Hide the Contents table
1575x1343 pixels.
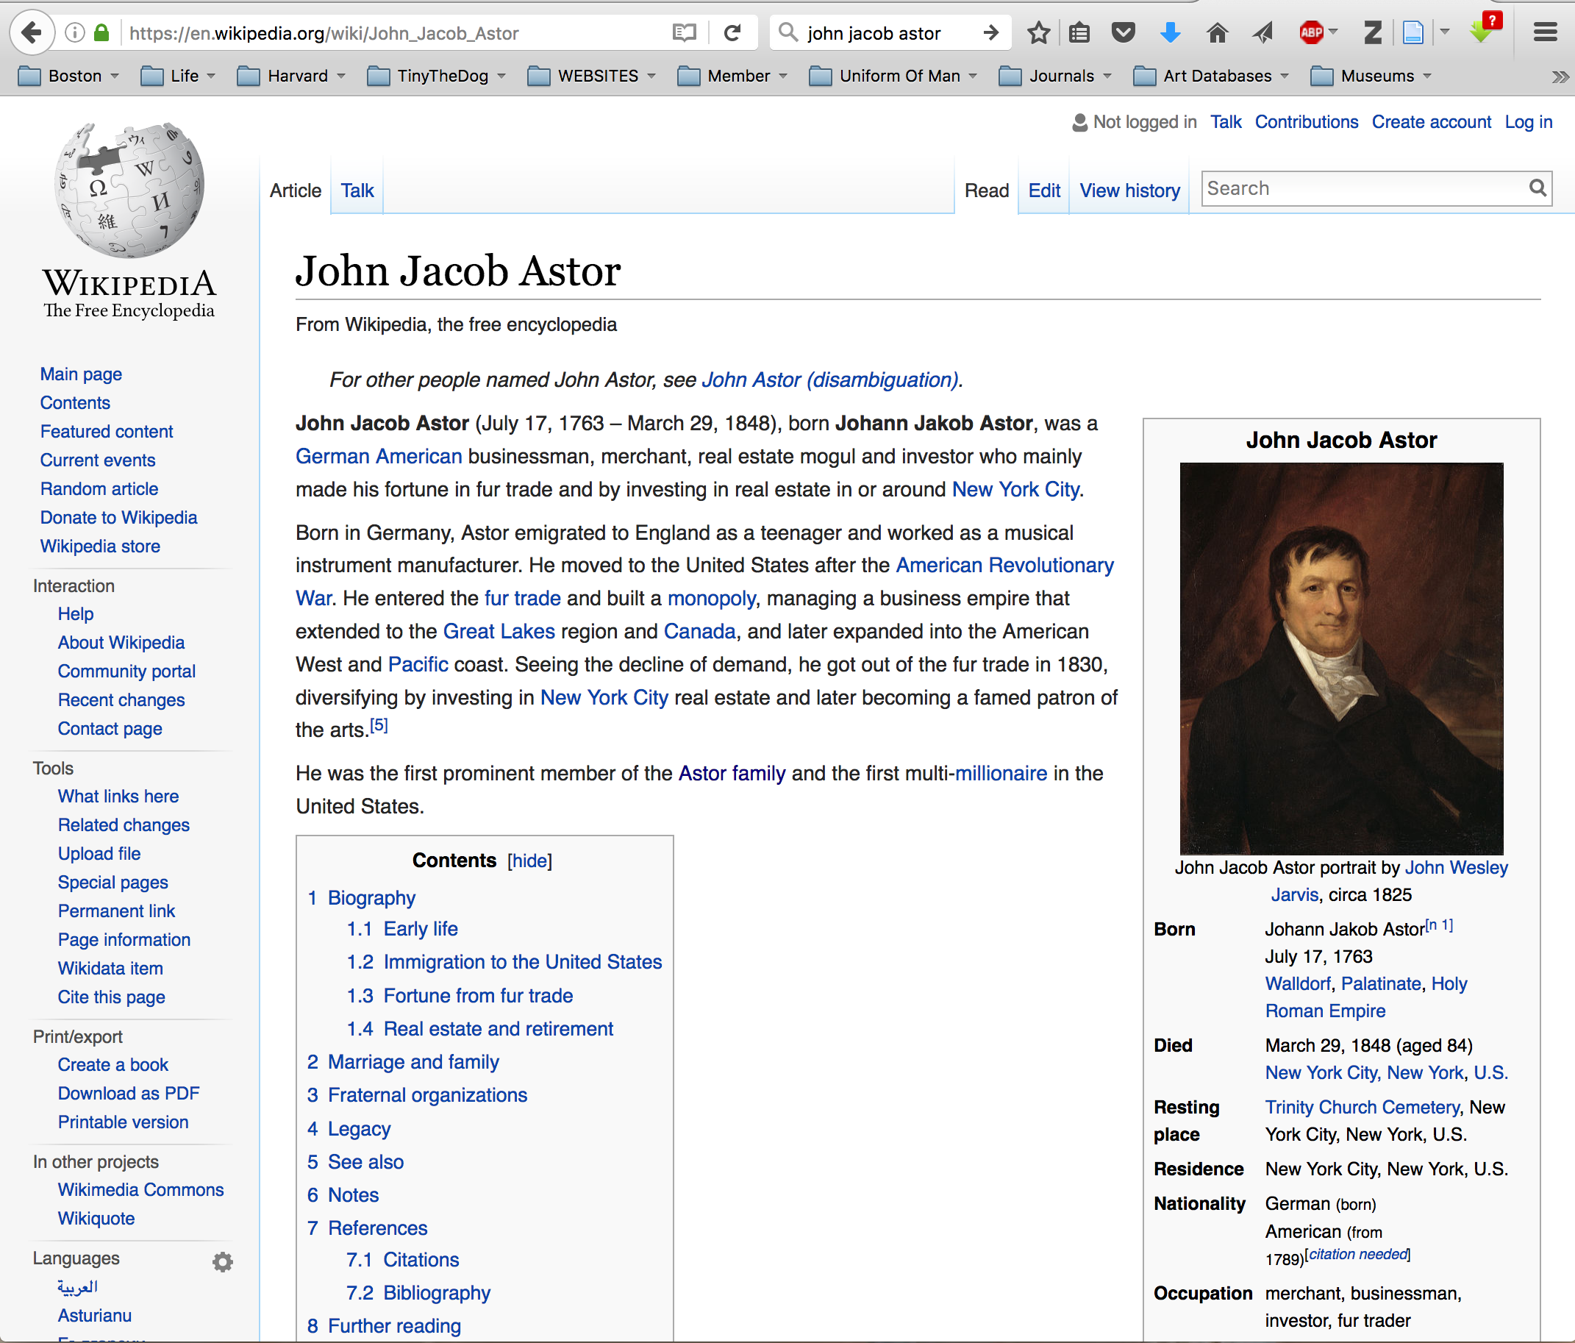pos(530,860)
